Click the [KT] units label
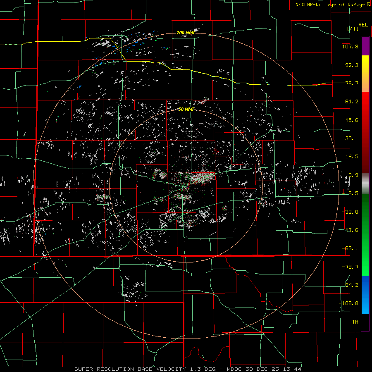Screen dimensions: 372x372 353,29
